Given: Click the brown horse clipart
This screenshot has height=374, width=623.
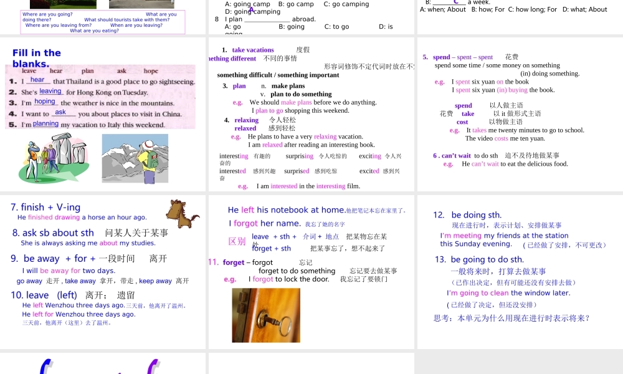Looking at the screenshot, I should coord(182,214).
